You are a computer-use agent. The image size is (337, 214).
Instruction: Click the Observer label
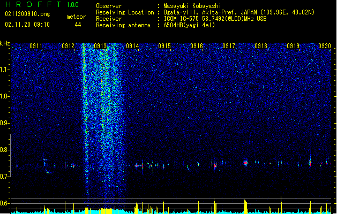tap(109, 6)
